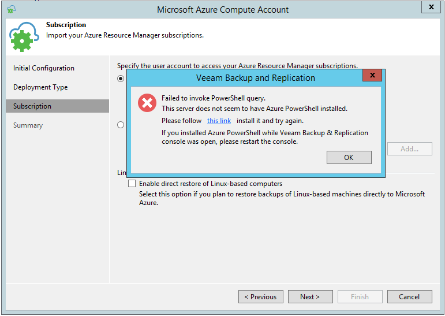Open 'this link' to install Azure PowerShell
445x316 pixels.
(x=219, y=121)
